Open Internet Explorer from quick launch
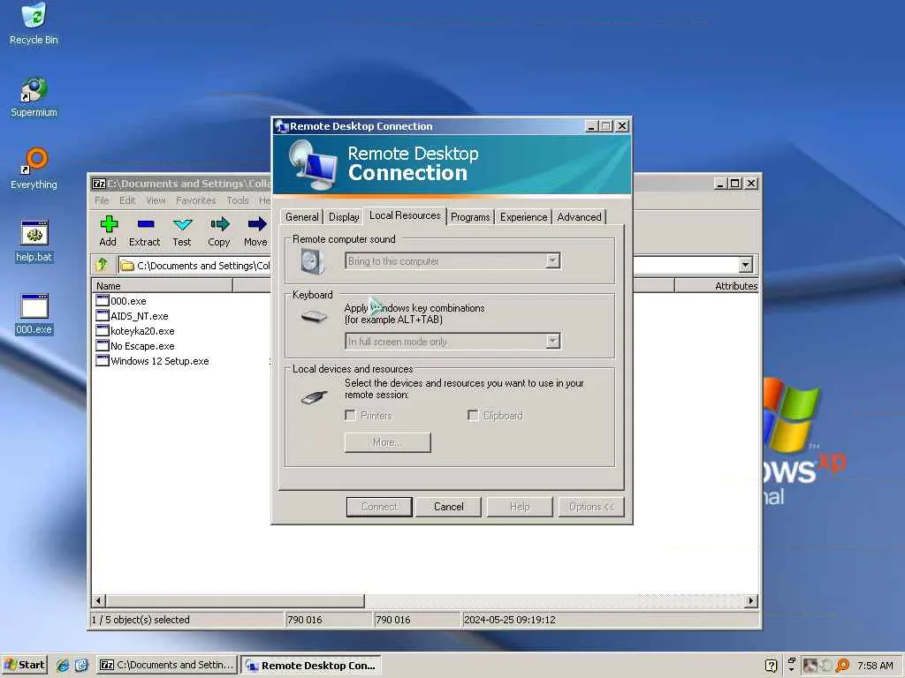The height and width of the screenshot is (678, 905). point(63,665)
